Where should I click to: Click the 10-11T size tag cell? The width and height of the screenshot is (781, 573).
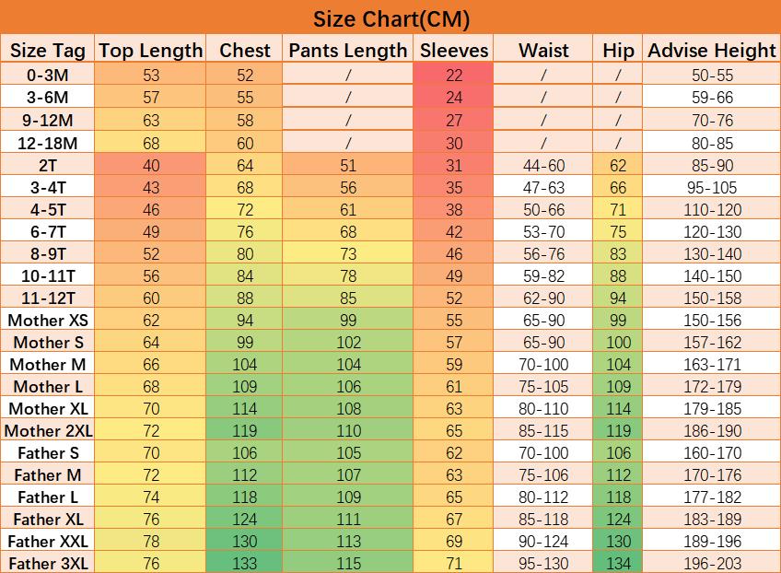[47, 275]
